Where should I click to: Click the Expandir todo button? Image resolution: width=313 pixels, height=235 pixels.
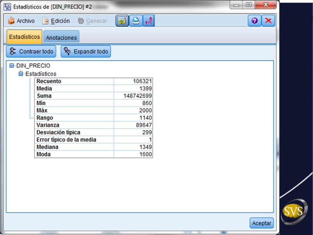[x=86, y=51]
